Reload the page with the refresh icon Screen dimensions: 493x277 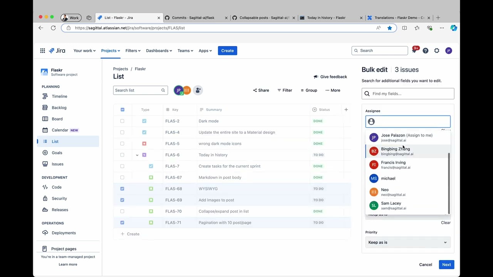tap(53, 28)
